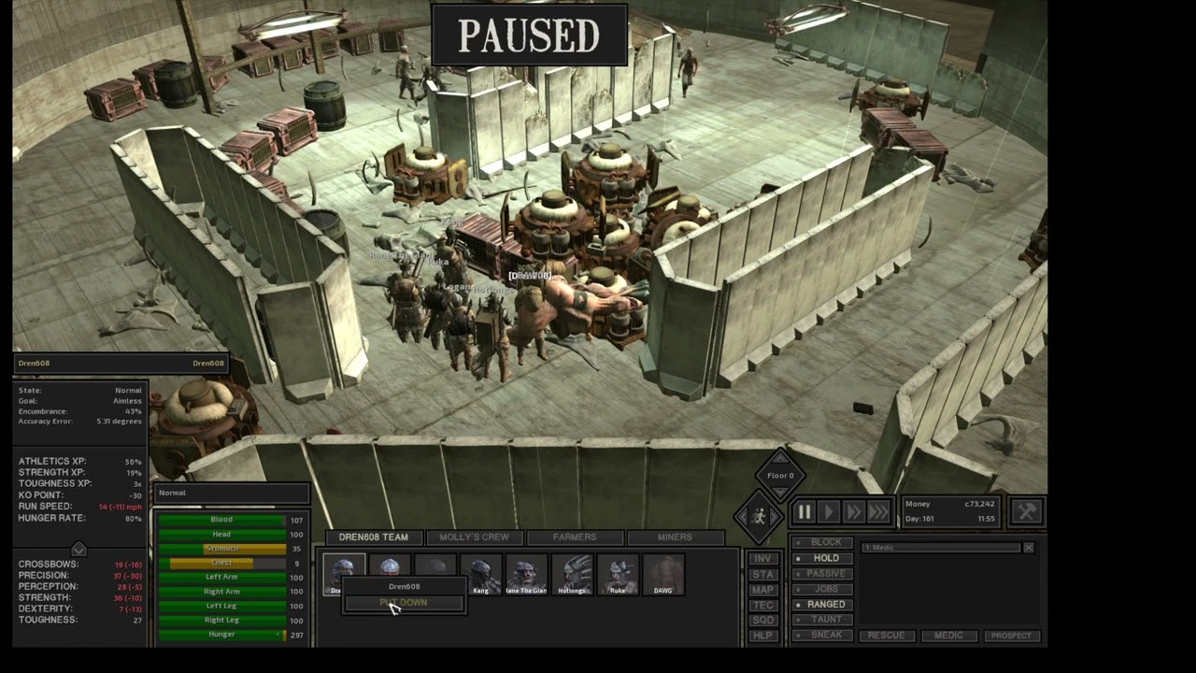Click the Money c.73,242 display
Image resolution: width=1196 pixels, height=673 pixels.
click(950, 504)
